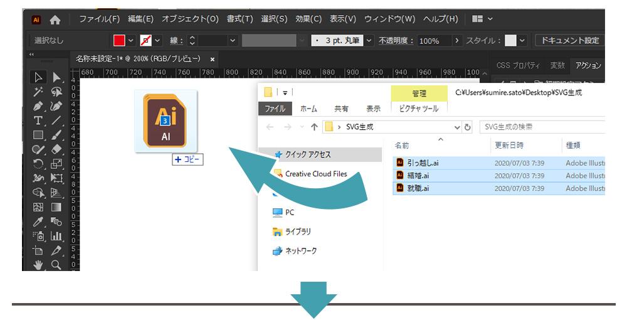
Task: Click the stroke color swatch (none)
Action: click(146, 40)
